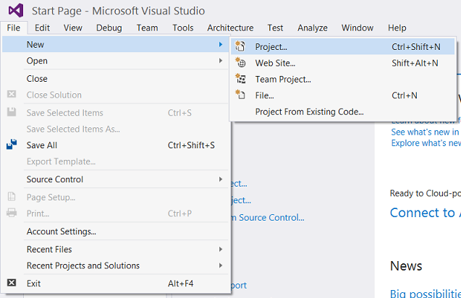Click the Close Solution icon
The height and width of the screenshot is (298, 461).
point(12,95)
